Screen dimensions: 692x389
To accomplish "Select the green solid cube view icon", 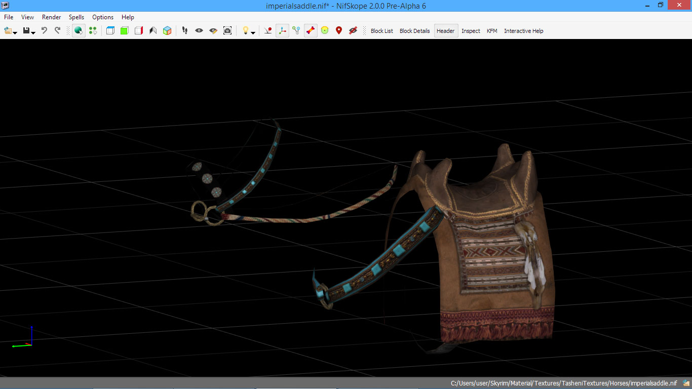I will click(x=125, y=31).
